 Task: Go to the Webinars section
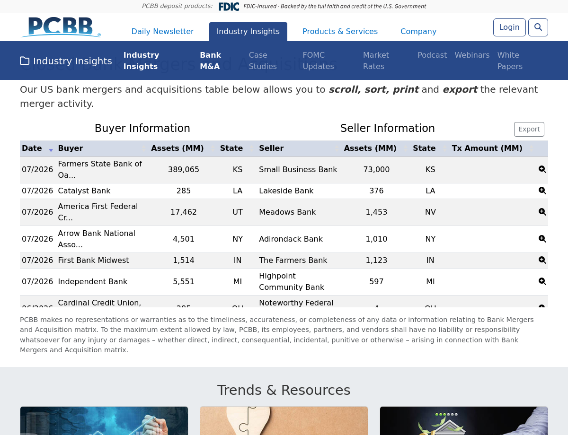coord(472,55)
